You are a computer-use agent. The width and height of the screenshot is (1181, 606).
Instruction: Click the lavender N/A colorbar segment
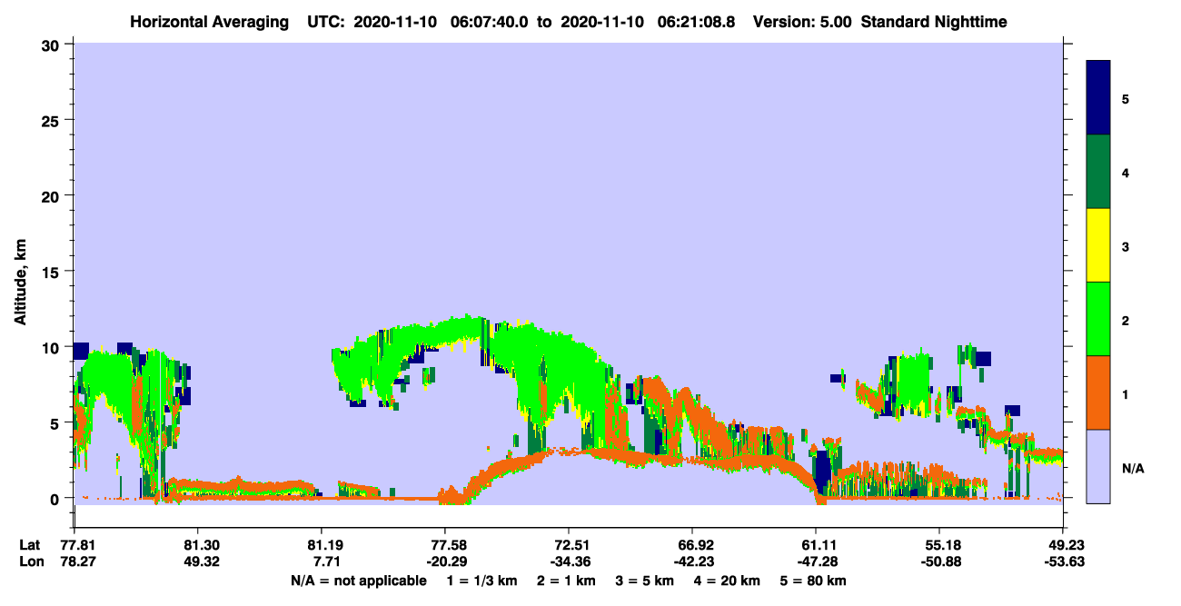[x=1098, y=466]
